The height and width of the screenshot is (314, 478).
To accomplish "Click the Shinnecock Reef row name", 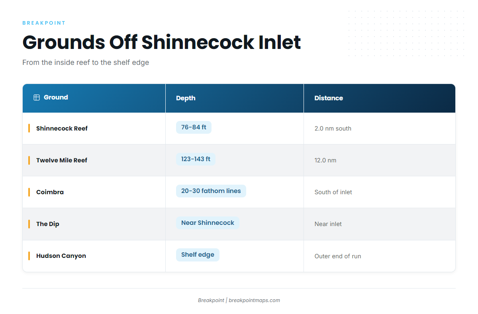I will coord(62,129).
